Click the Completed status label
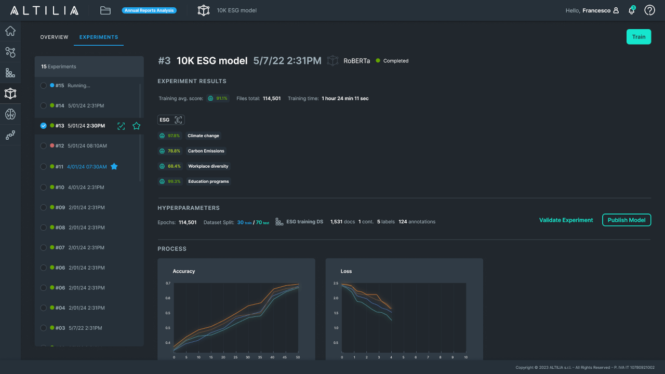Image resolution: width=665 pixels, height=374 pixels. 396,61
